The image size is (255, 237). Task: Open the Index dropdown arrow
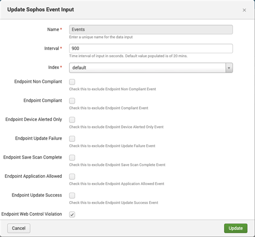[229, 68]
